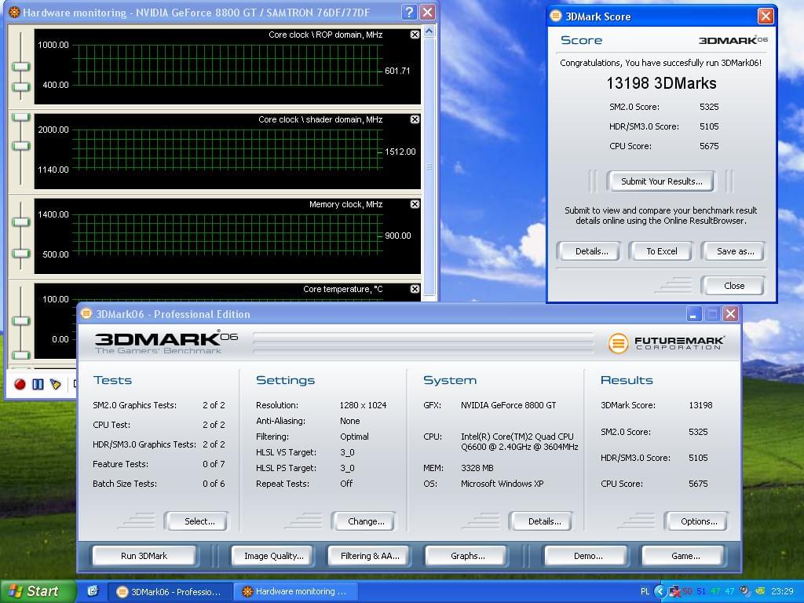Click the upper slider handle of ROP domain graph
This screenshot has width=804, height=603.
(x=20, y=66)
